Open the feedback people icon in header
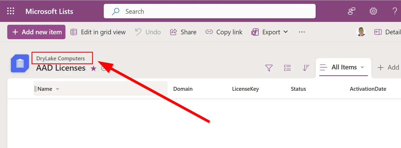This screenshot has height=148, width=401. (352, 11)
